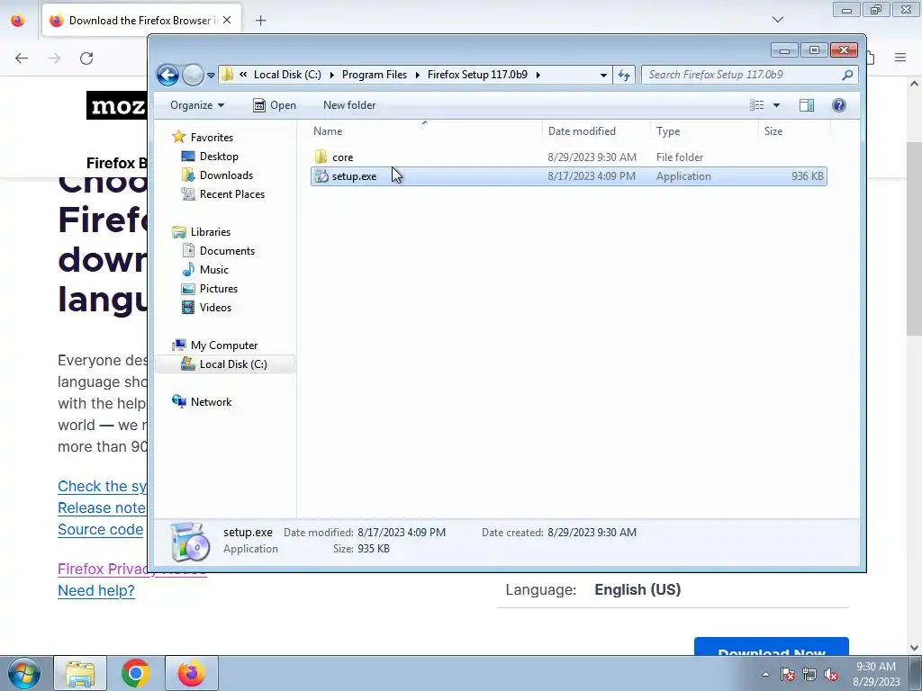Image resolution: width=922 pixels, height=691 pixels.
Task: Sort by Type column header
Action: [x=704, y=131]
